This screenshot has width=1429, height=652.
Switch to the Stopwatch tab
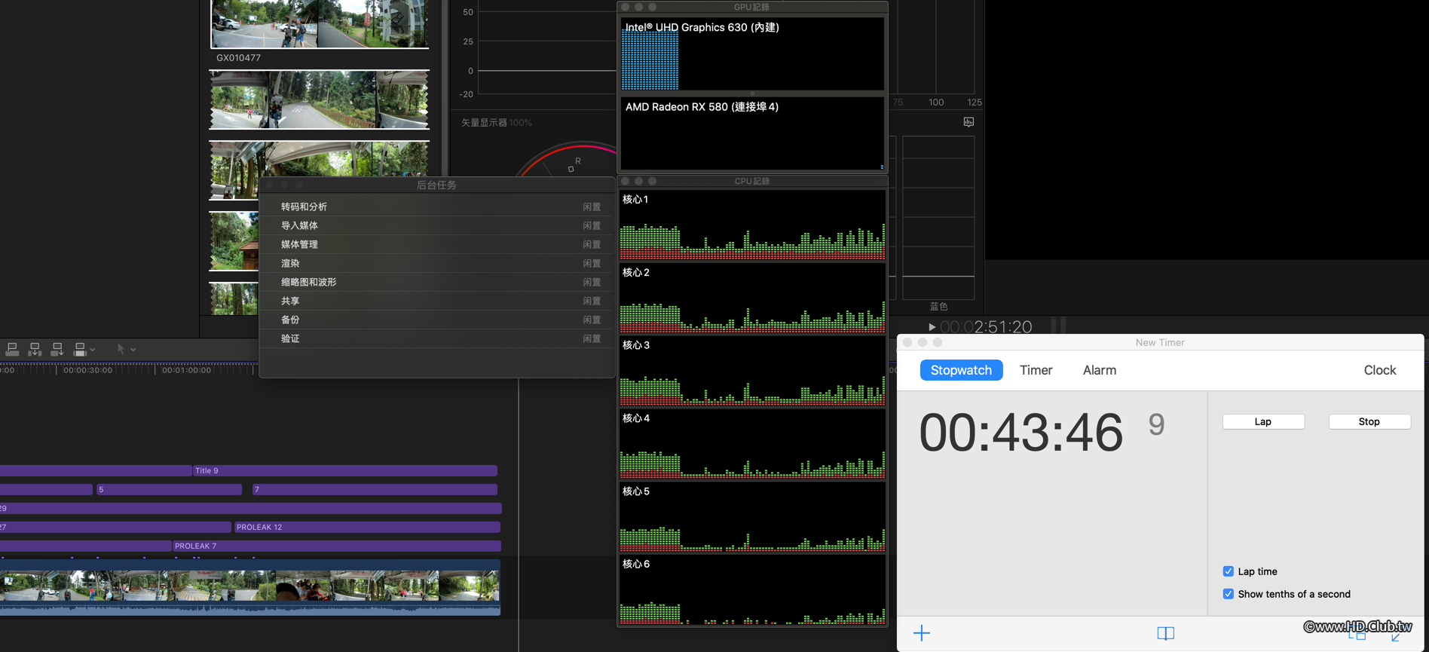(961, 370)
